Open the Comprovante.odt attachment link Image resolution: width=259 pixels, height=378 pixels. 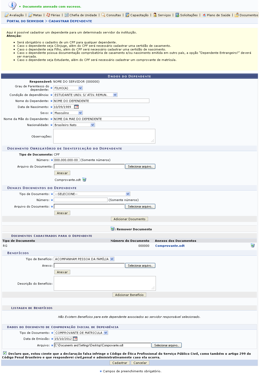[x=170, y=246]
